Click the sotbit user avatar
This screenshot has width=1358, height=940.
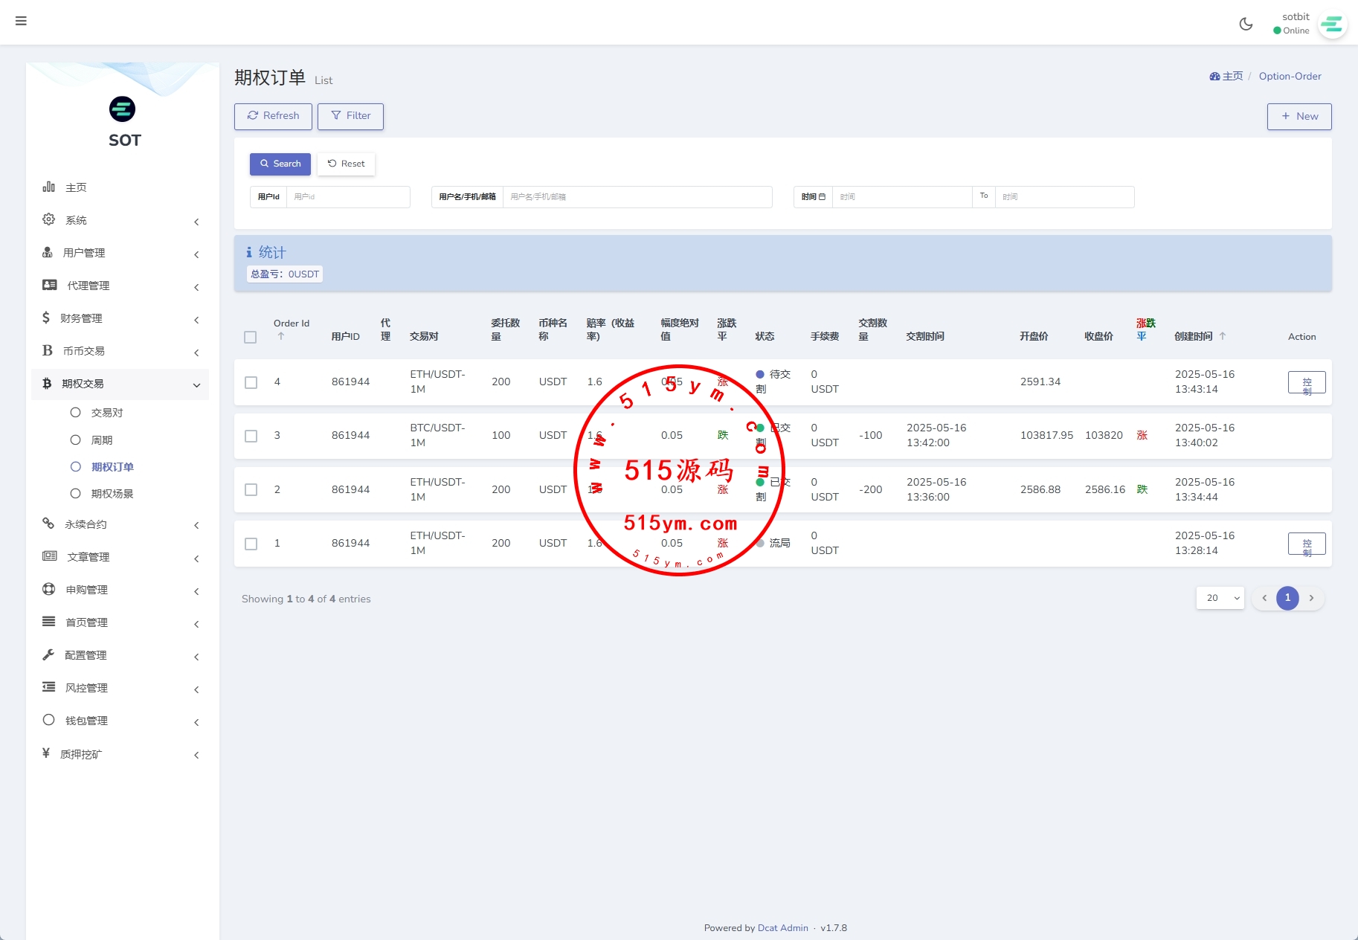tap(1331, 25)
